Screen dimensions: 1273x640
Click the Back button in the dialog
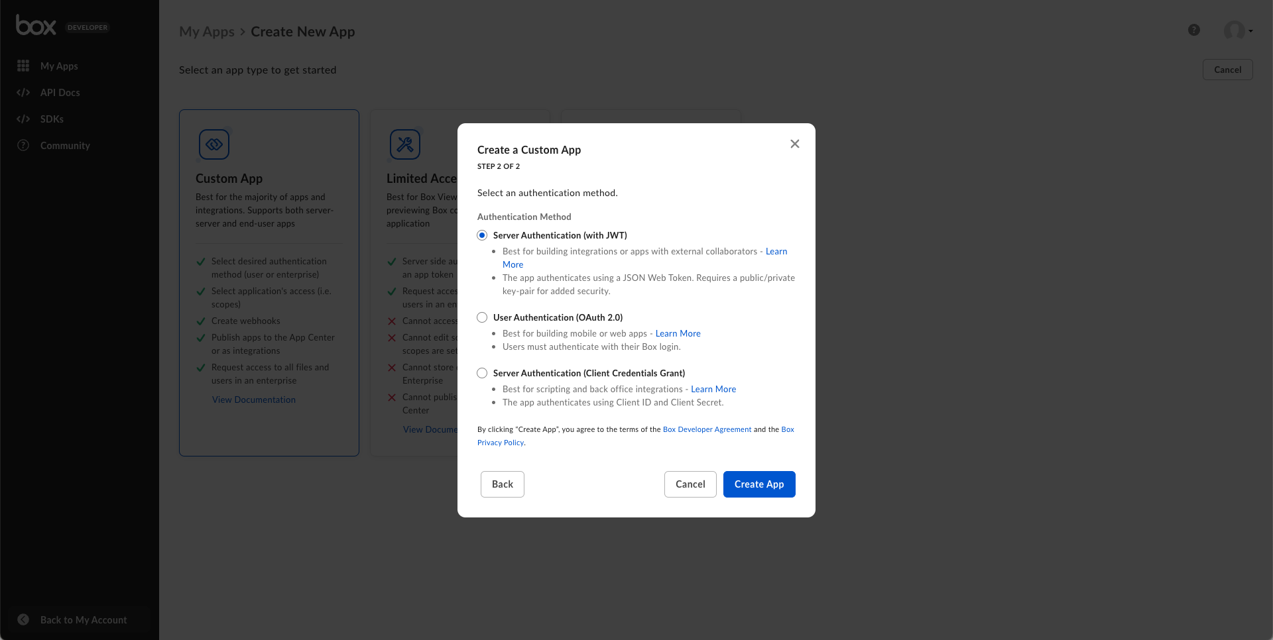tap(502, 484)
